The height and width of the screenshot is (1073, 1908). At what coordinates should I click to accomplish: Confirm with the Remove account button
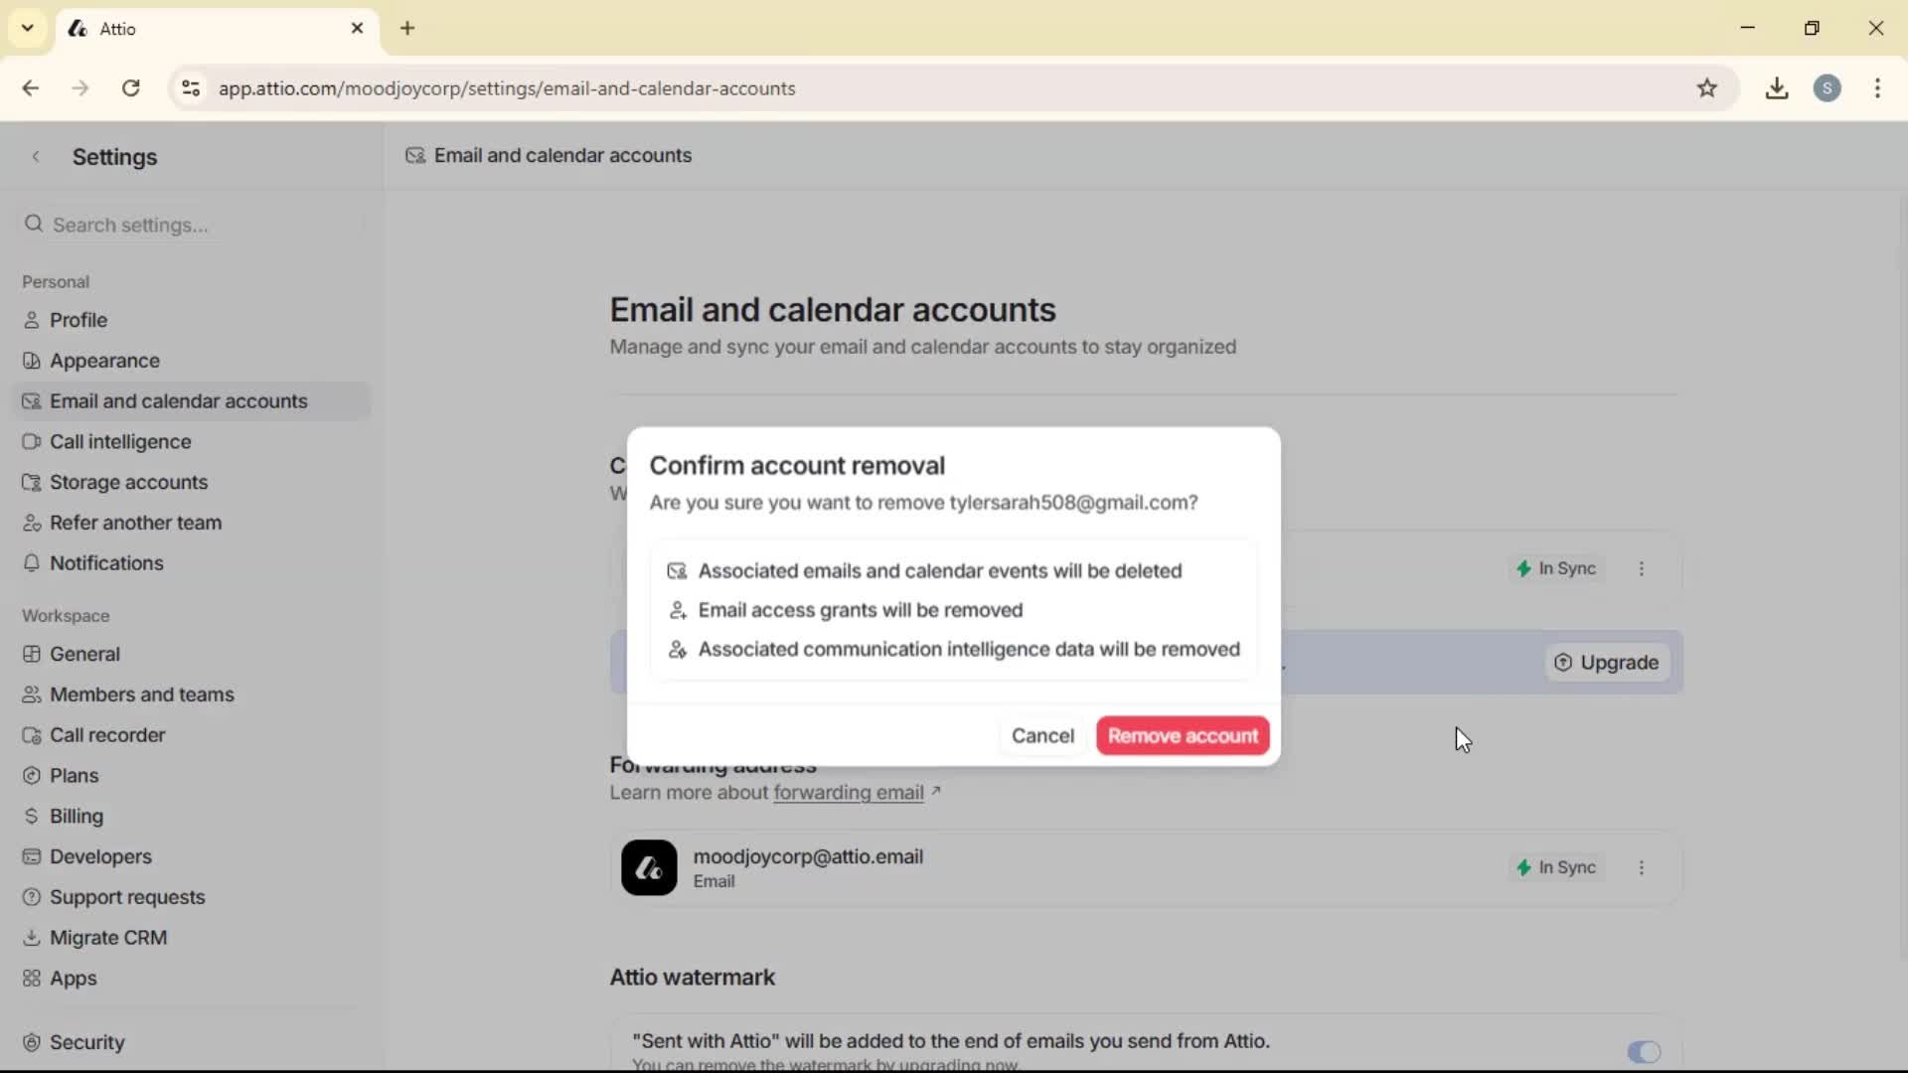[1183, 735]
